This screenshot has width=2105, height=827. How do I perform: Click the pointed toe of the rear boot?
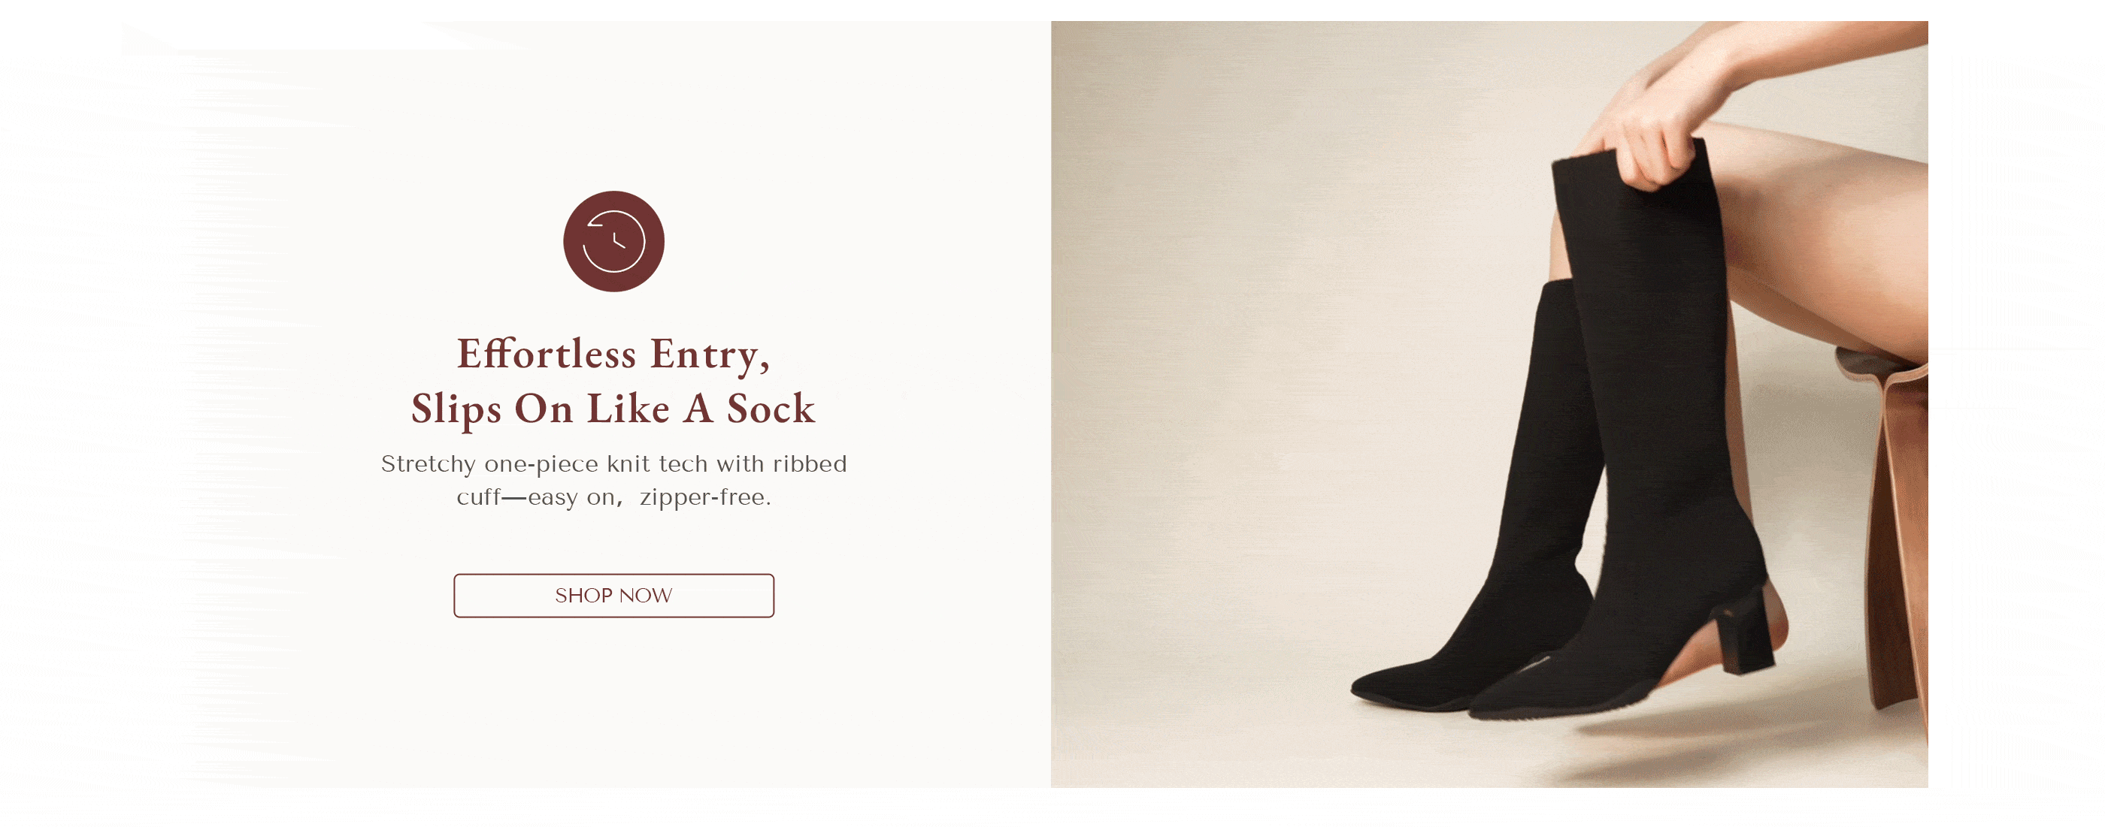(x=1389, y=684)
